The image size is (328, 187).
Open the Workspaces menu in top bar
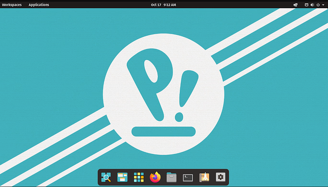(12, 5)
